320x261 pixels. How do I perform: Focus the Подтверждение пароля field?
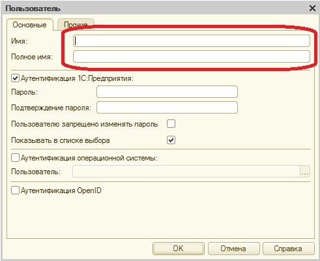167,108
